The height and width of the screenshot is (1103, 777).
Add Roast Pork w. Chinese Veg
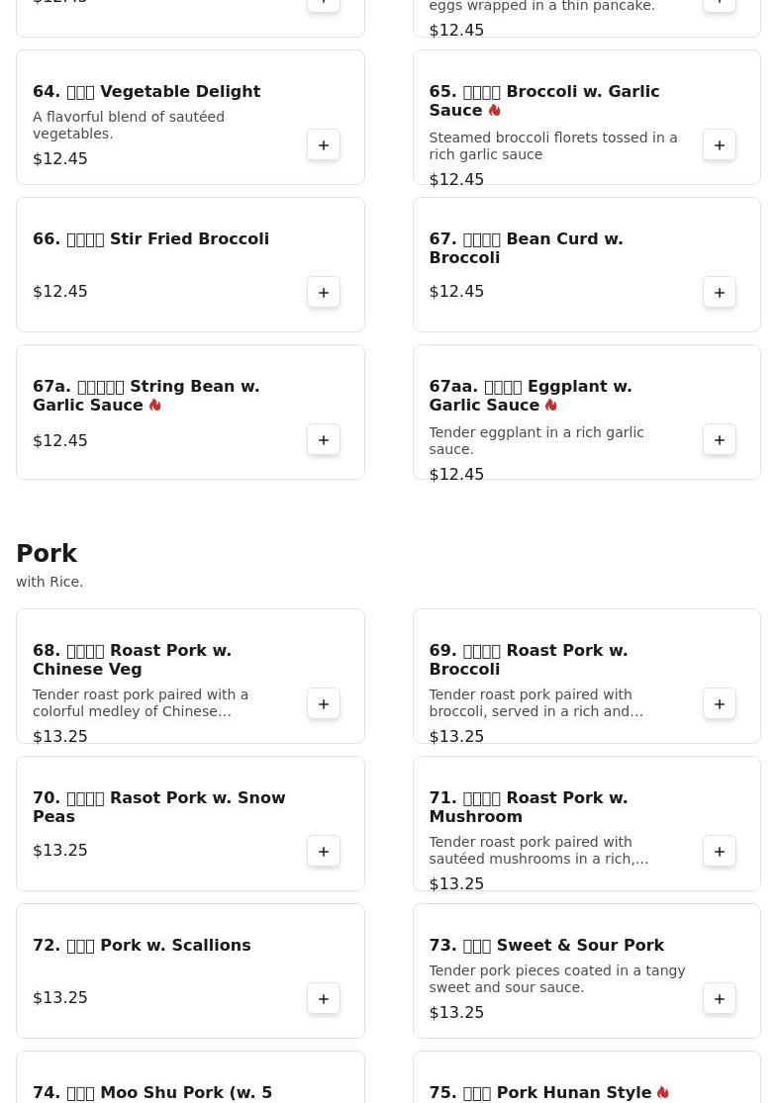[324, 704]
